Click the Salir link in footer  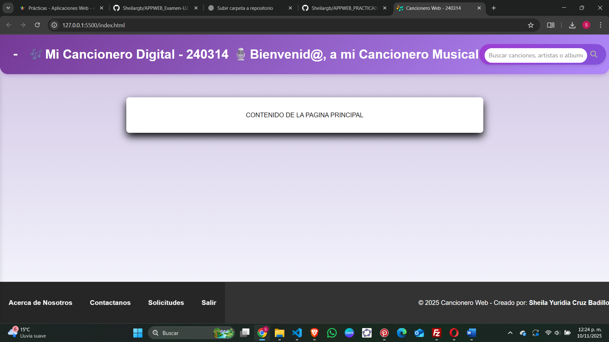(209, 303)
